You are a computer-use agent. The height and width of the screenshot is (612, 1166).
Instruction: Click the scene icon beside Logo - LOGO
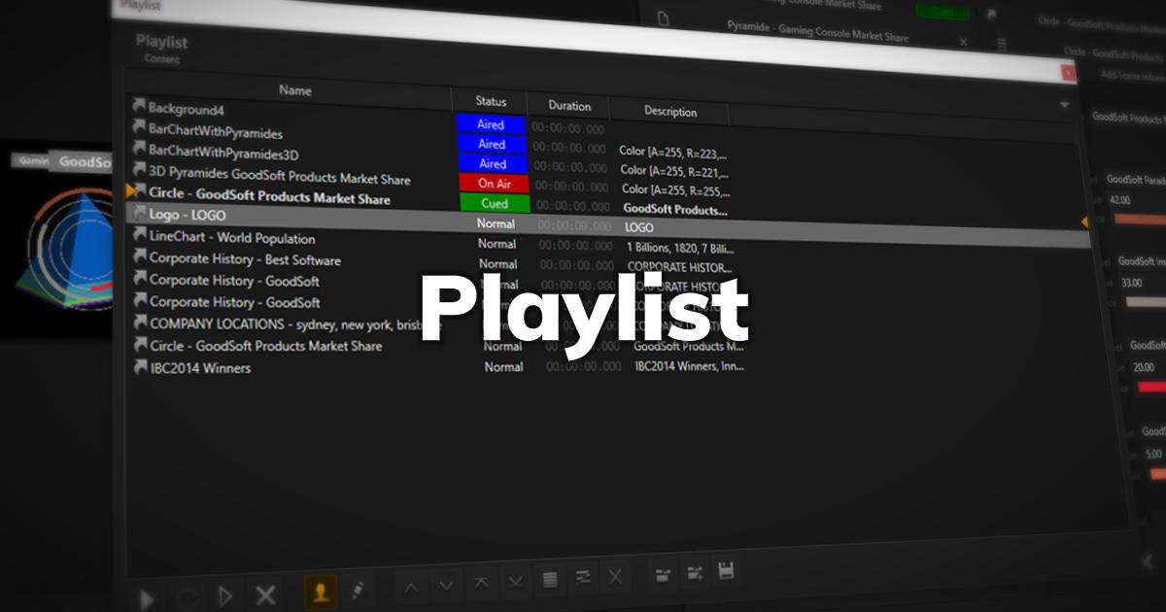(x=140, y=214)
